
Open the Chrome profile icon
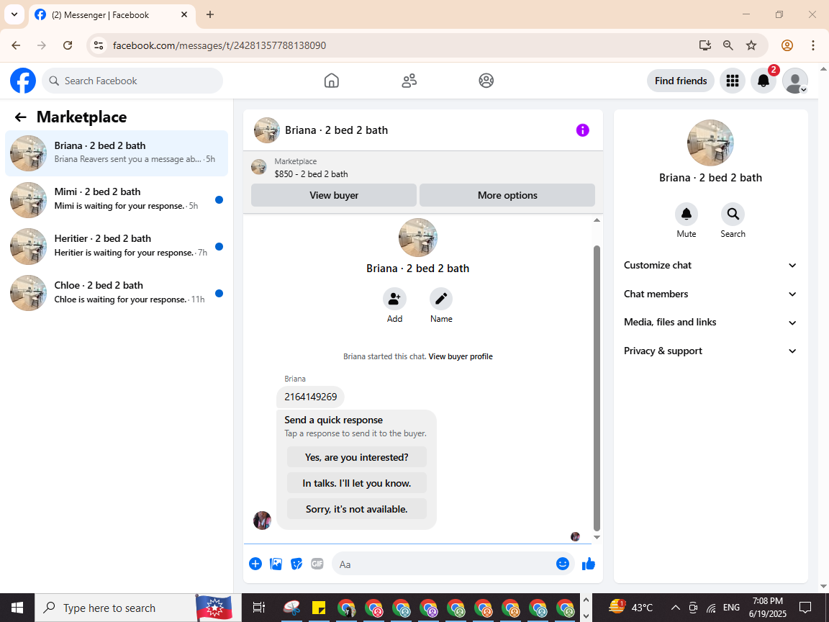787,45
